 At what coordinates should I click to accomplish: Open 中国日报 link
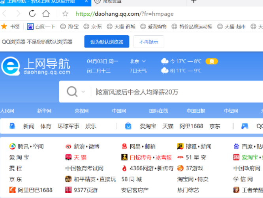tap(196, 111)
